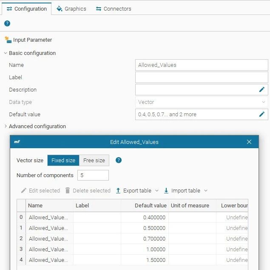Click the Number of components field
The height and width of the screenshot is (270, 270).
93,175
